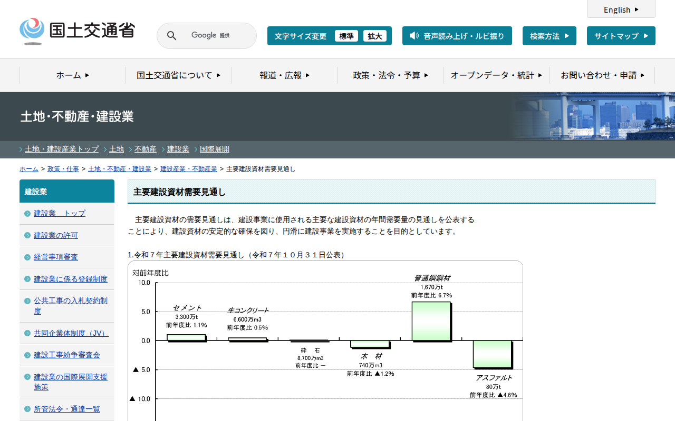This screenshot has width=675, height=421.
Task: Click the bullet icon beside 建設業の許可
Action: [27, 235]
